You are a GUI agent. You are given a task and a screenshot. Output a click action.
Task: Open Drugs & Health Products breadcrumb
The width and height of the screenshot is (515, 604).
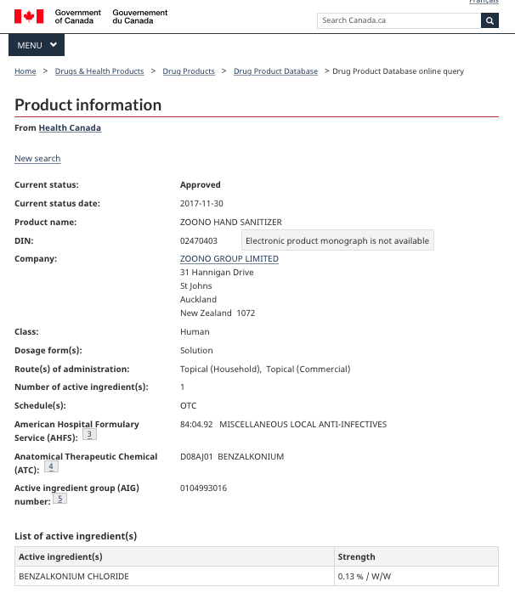pyautogui.click(x=99, y=71)
